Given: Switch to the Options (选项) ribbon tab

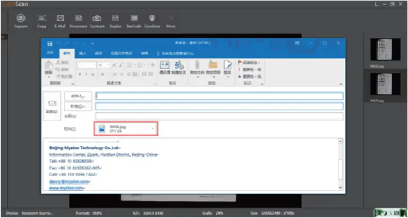Looking at the screenshot, I should pos(98,53).
